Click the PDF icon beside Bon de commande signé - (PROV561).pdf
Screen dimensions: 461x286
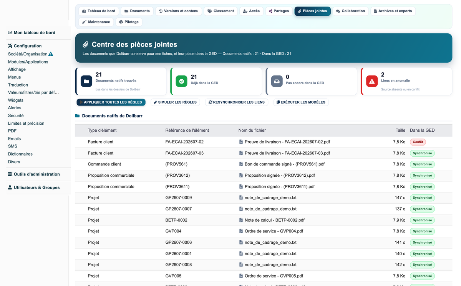tap(241, 164)
